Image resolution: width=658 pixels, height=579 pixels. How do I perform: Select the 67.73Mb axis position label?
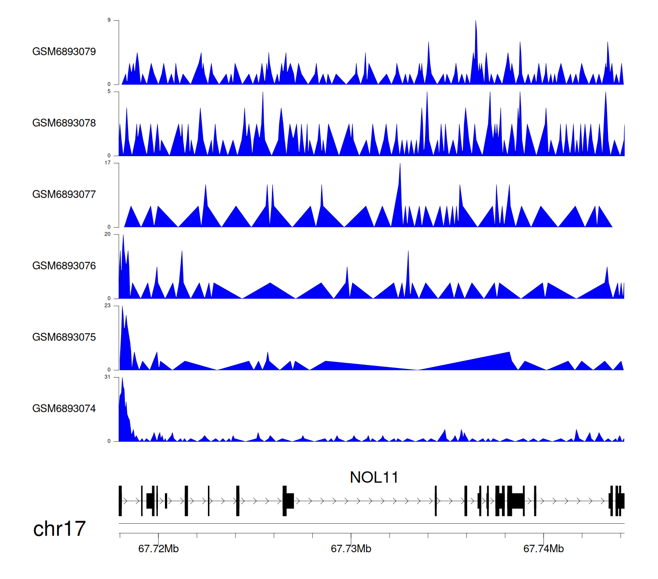[x=351, y=549]
